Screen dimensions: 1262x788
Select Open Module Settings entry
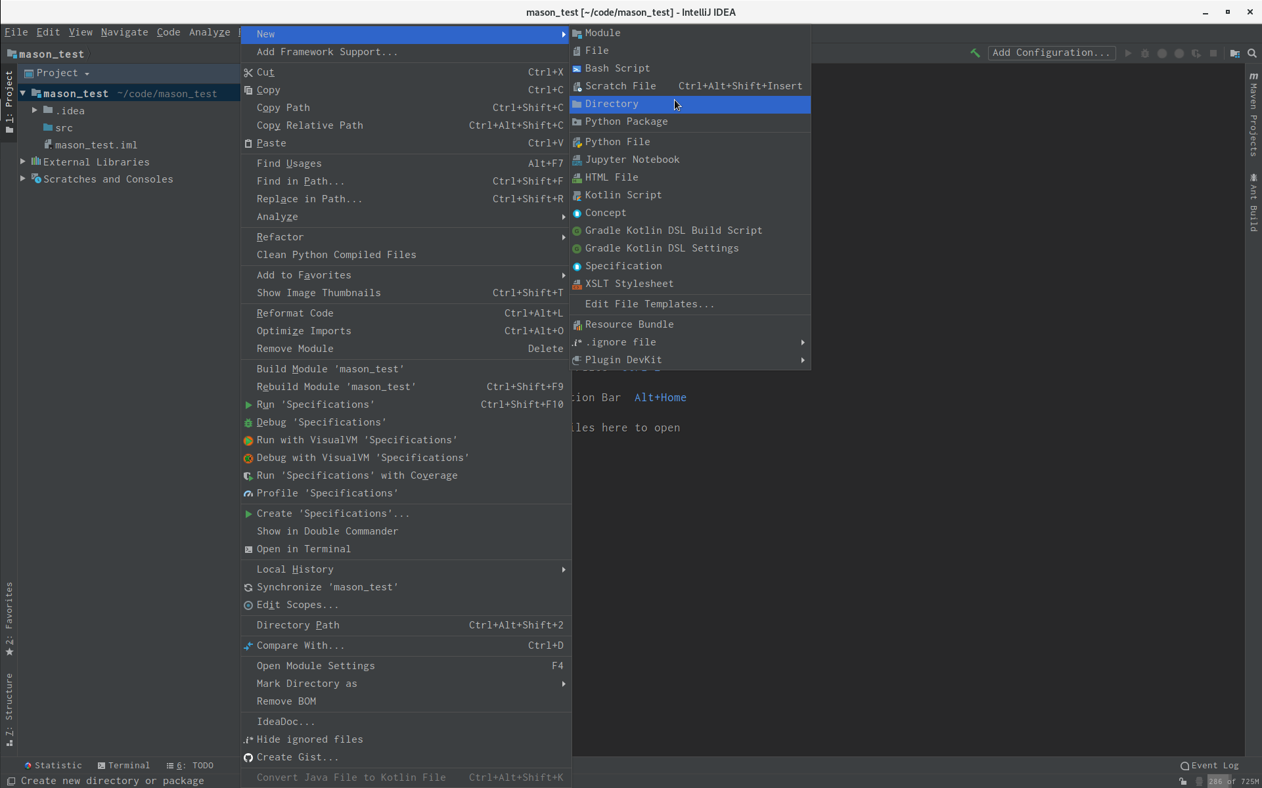pyautogui.click(x=406, y=667)
